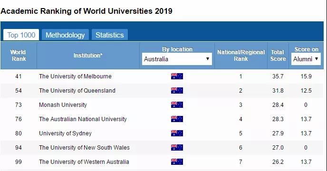The height and width of the screenshot is (171, 327).
Task: Click The University of Western Australia link
Action: pos(84,162)
